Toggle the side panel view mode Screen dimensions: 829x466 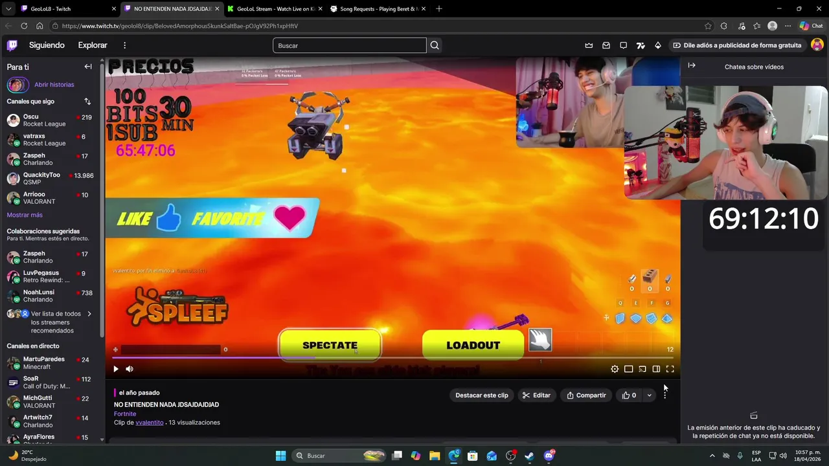656,369
